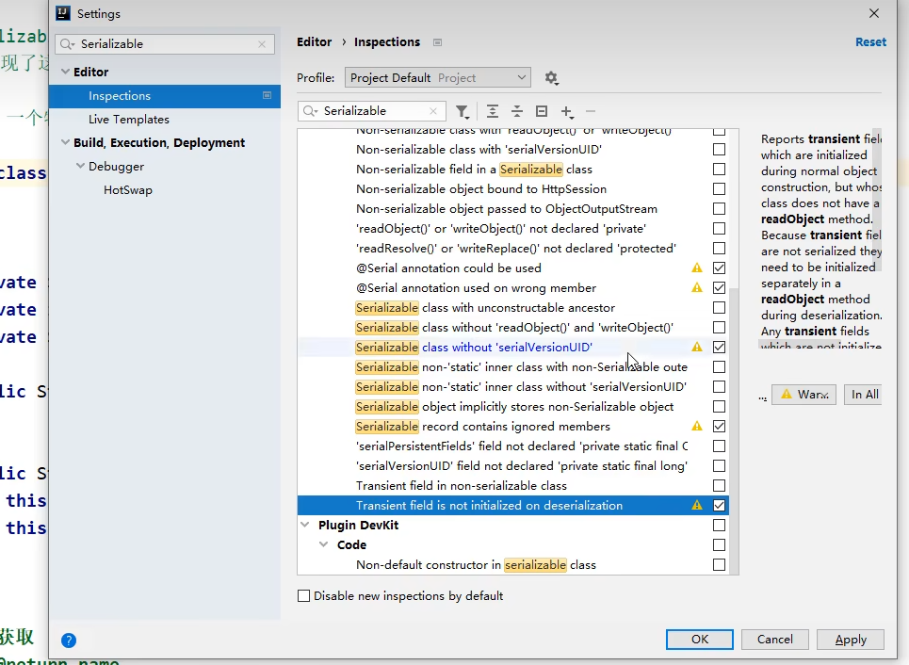
Task: Click warning icon of '@Serial annotation could be used'
Action: point(697,268)
